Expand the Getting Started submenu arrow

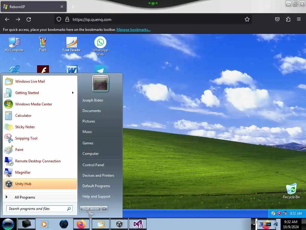point(73,93)
